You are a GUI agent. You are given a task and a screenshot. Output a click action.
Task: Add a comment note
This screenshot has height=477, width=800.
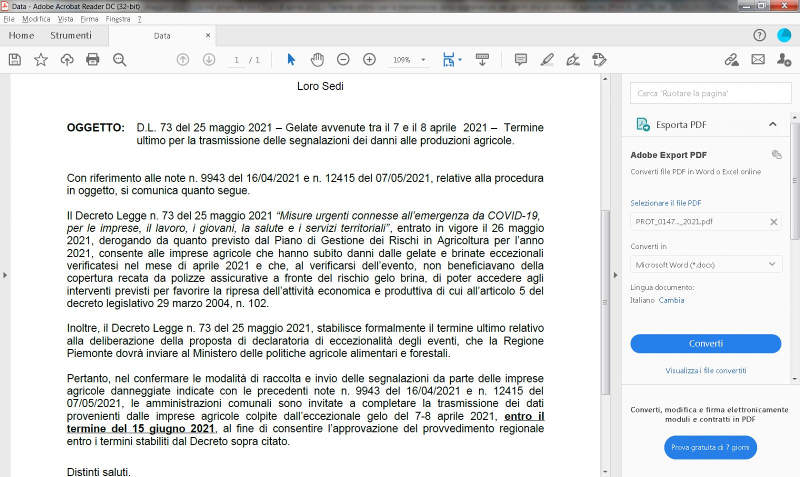[x=520, y=59]
